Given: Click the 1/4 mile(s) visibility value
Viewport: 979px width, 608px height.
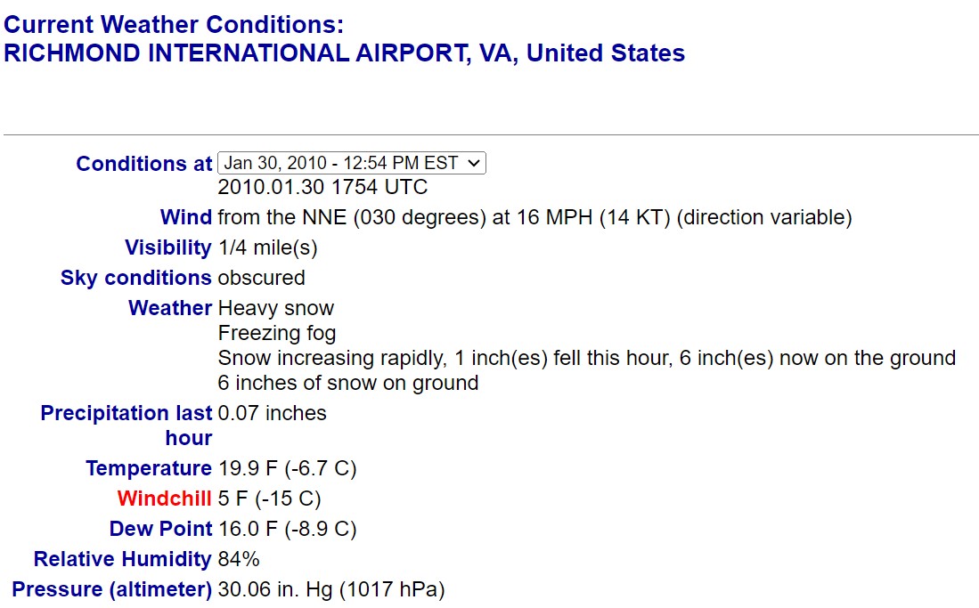Looking at the screenshot, I should pos(268,247).
